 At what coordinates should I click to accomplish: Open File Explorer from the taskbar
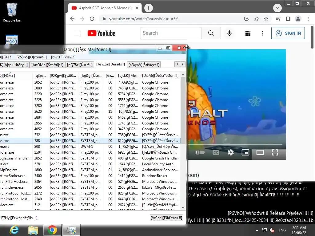point(33,230)
